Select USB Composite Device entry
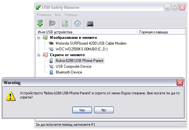189x130 pixels. [x=74, y=66]
